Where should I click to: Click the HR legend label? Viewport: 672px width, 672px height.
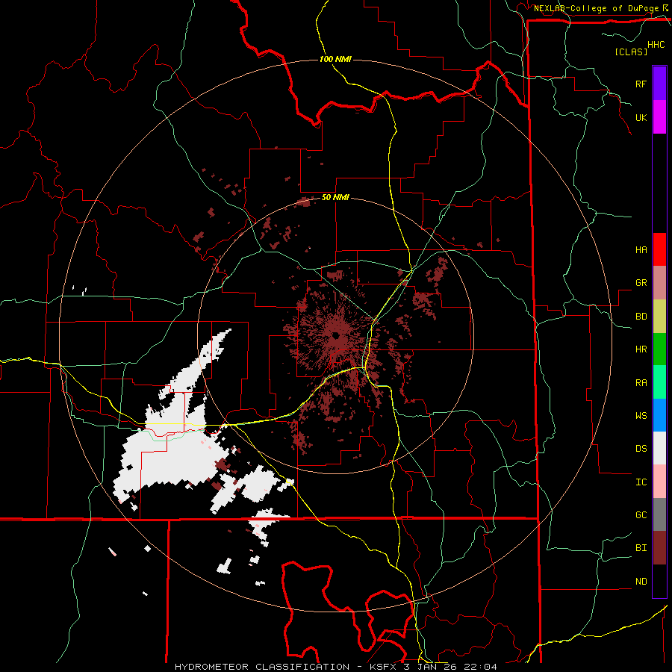(x=641, y=349)
